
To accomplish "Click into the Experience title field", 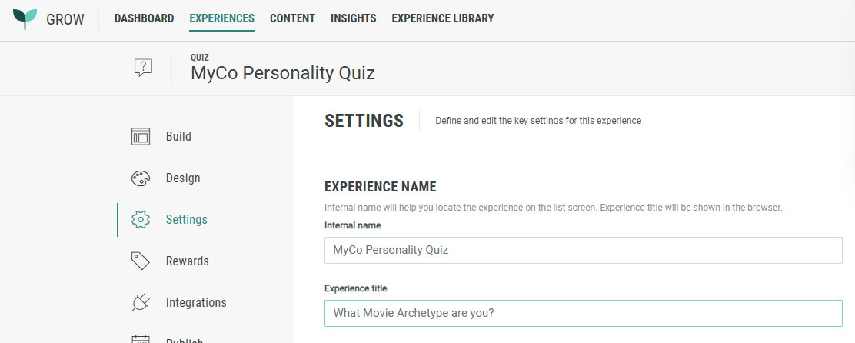I will tap(584, 313).
